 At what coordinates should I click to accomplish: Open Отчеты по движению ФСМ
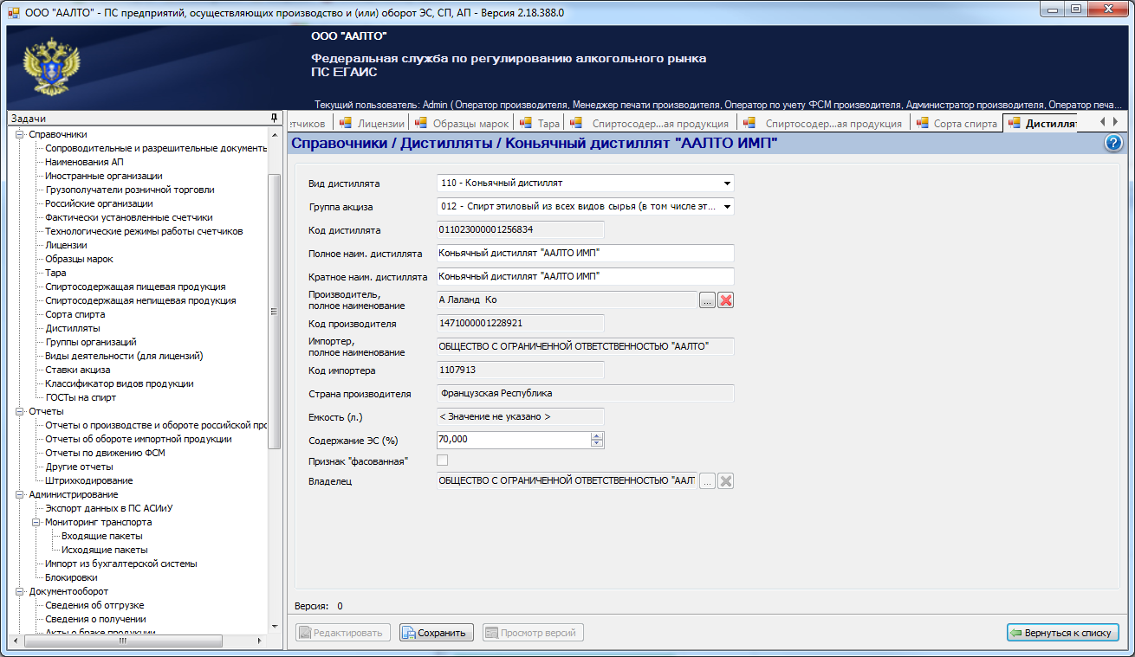pyautogui.click(x=106, y=453)
